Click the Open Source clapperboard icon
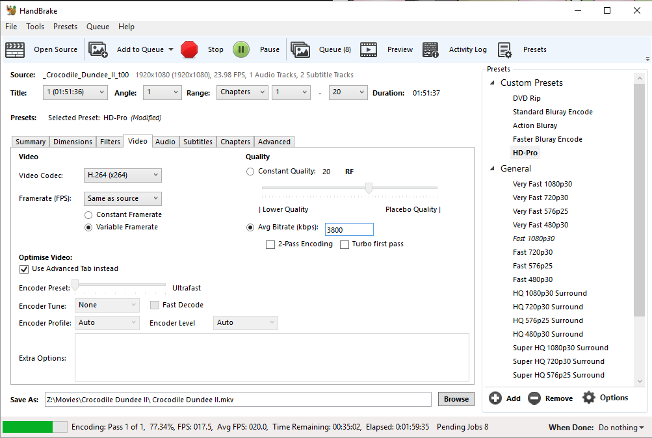This screenshot has height=438, width=652. (x=15, y=49)
